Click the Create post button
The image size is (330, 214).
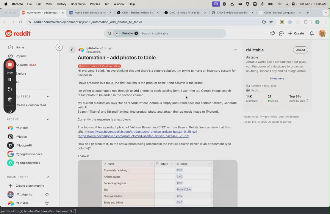pyautogui.click(x=296, y=33)
